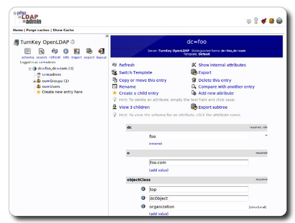
Task: Click the logout icon
Action: point(102,51)
